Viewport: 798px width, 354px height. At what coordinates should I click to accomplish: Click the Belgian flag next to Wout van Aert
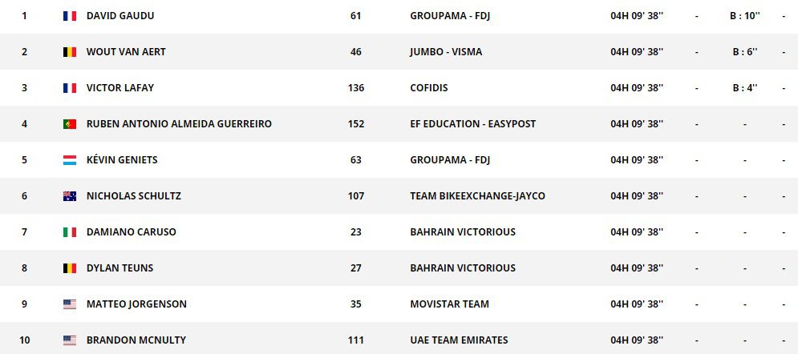(70, 52)
